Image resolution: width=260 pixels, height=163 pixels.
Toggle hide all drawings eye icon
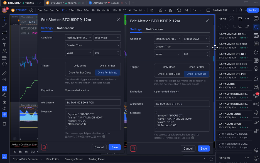(4, 108)
